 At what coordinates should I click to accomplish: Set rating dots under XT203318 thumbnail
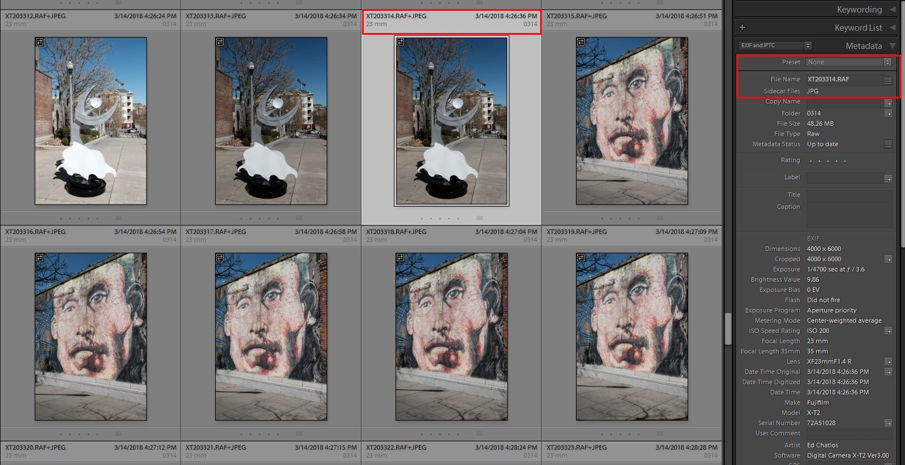(x=439, y=434)
